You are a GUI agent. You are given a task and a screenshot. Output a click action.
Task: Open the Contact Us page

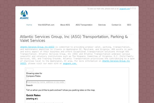click(x=116, y=25)
